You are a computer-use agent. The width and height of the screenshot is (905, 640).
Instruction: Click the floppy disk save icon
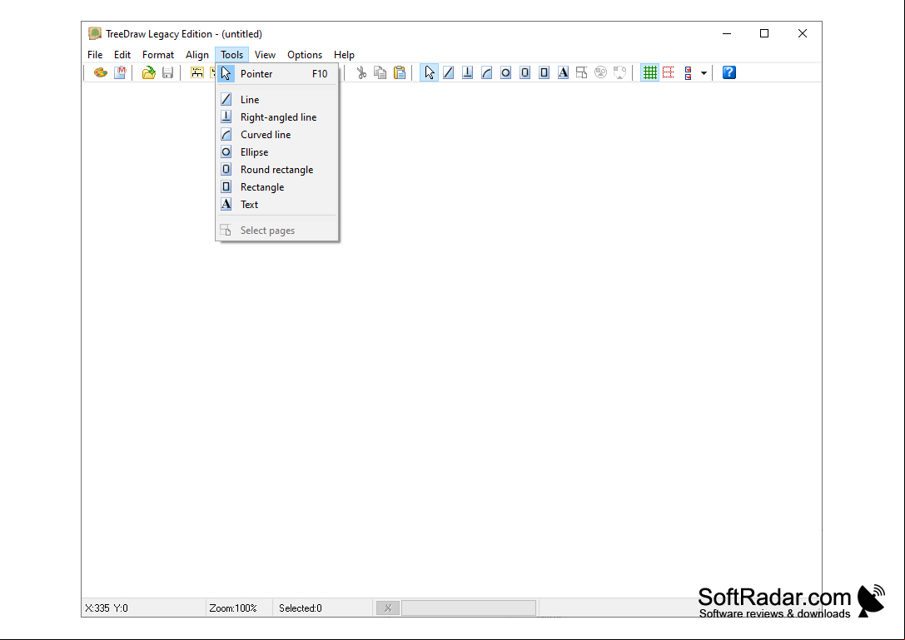tap(168, 72)
